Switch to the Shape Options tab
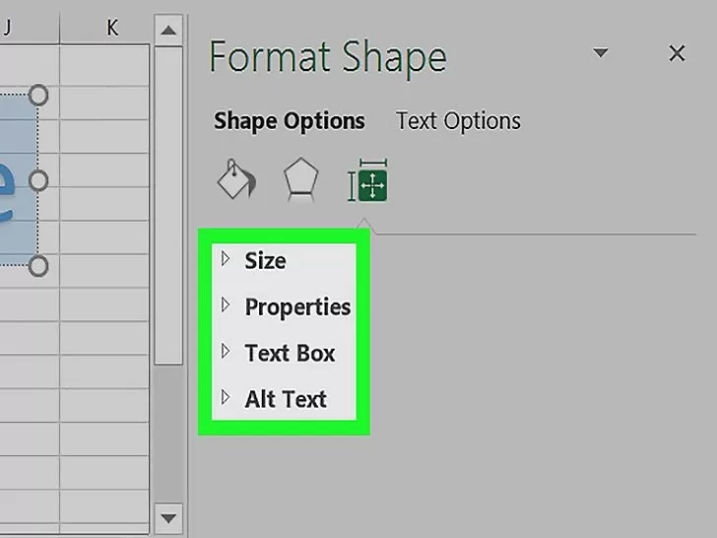 pos(290,121)
